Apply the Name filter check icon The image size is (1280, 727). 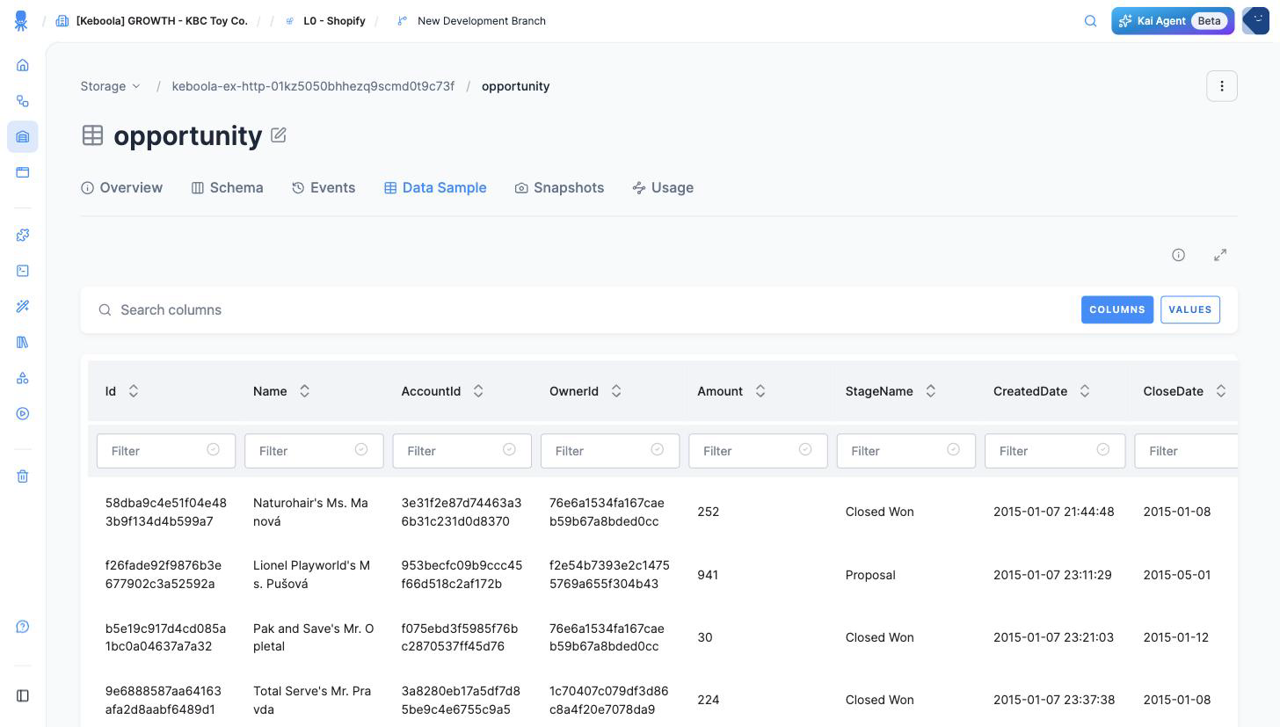(360, 449)
